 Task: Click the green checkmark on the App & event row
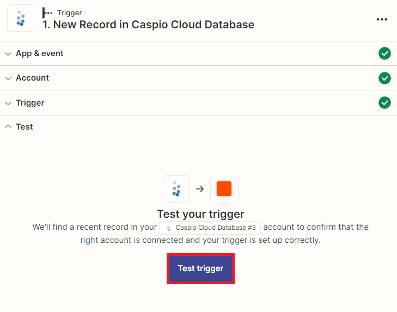tap(384, 53)
